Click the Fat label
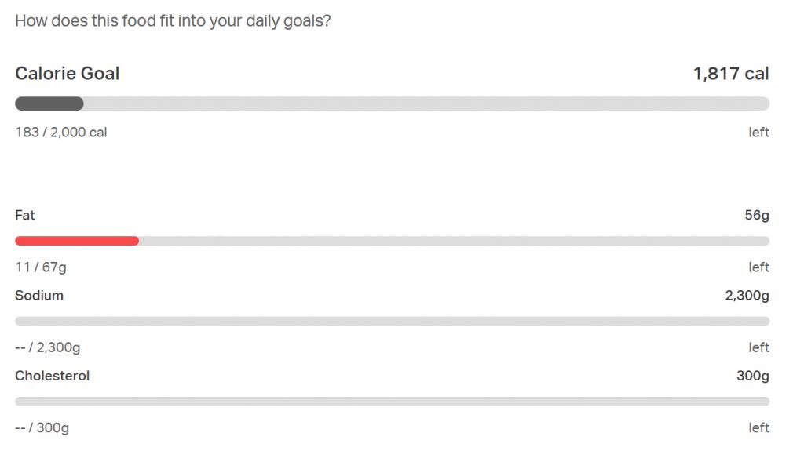The width and height of the screenshot is (804, 462). (x=25, y=215)
